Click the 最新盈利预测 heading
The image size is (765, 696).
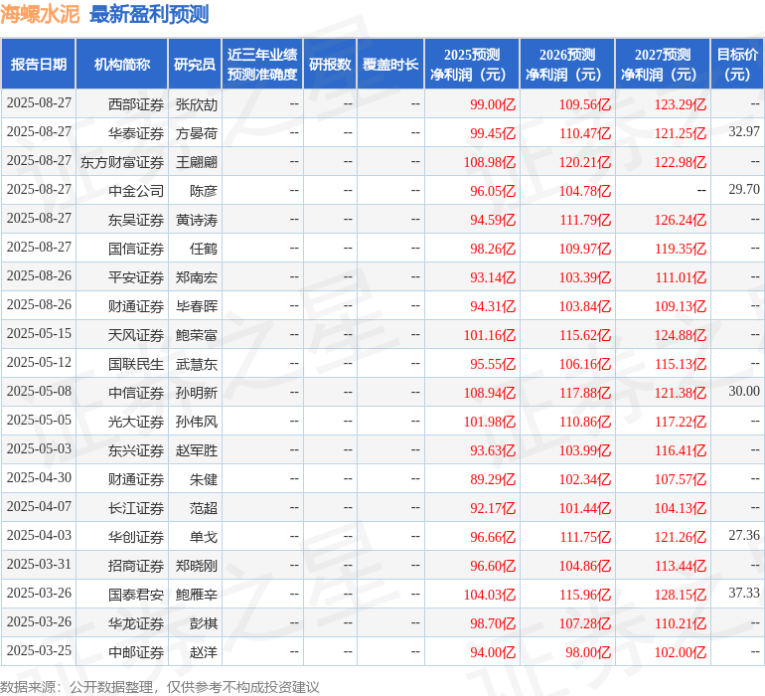pos(149,14)
